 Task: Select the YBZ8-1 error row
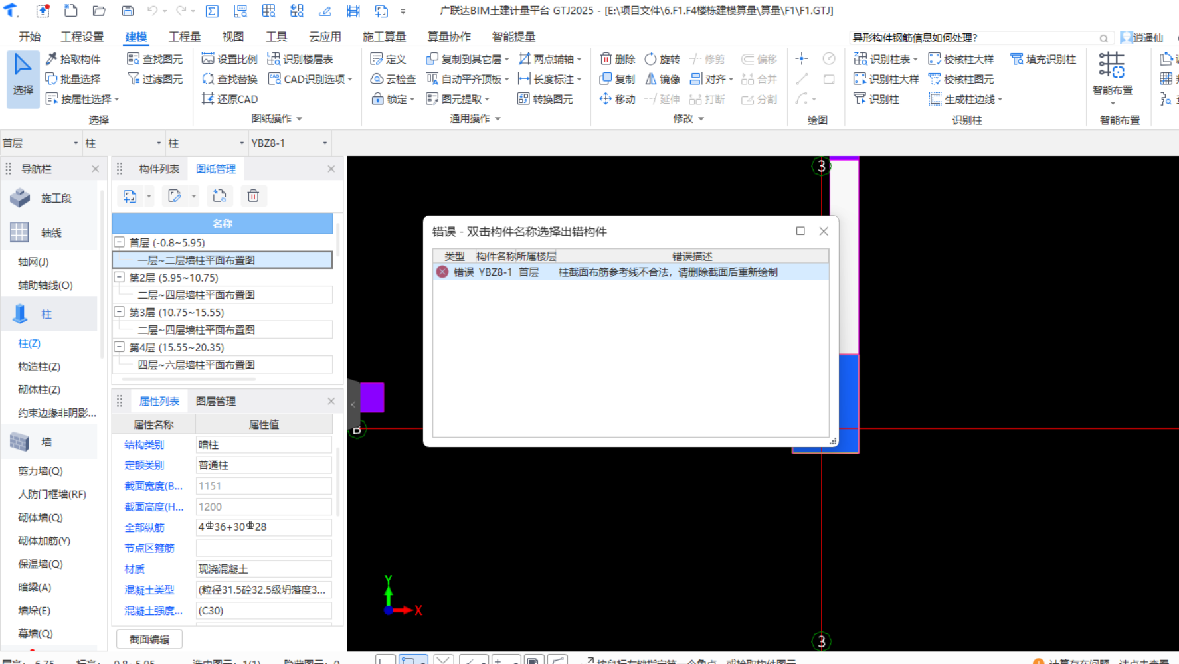630,272
